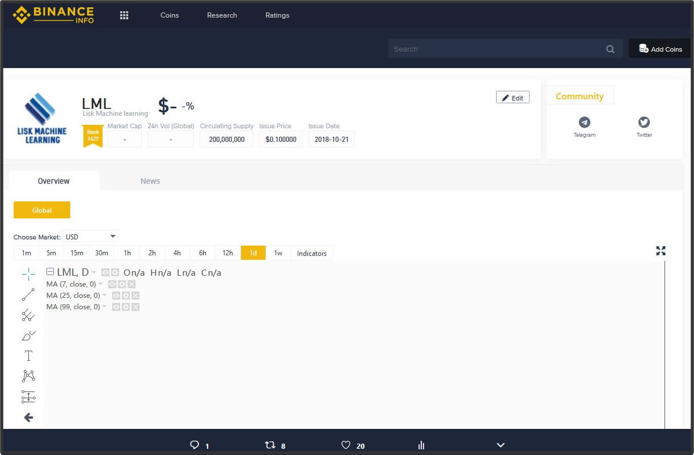Open the Coins menu
This screenshot has height=455, width=694.
tap(170, 15)
